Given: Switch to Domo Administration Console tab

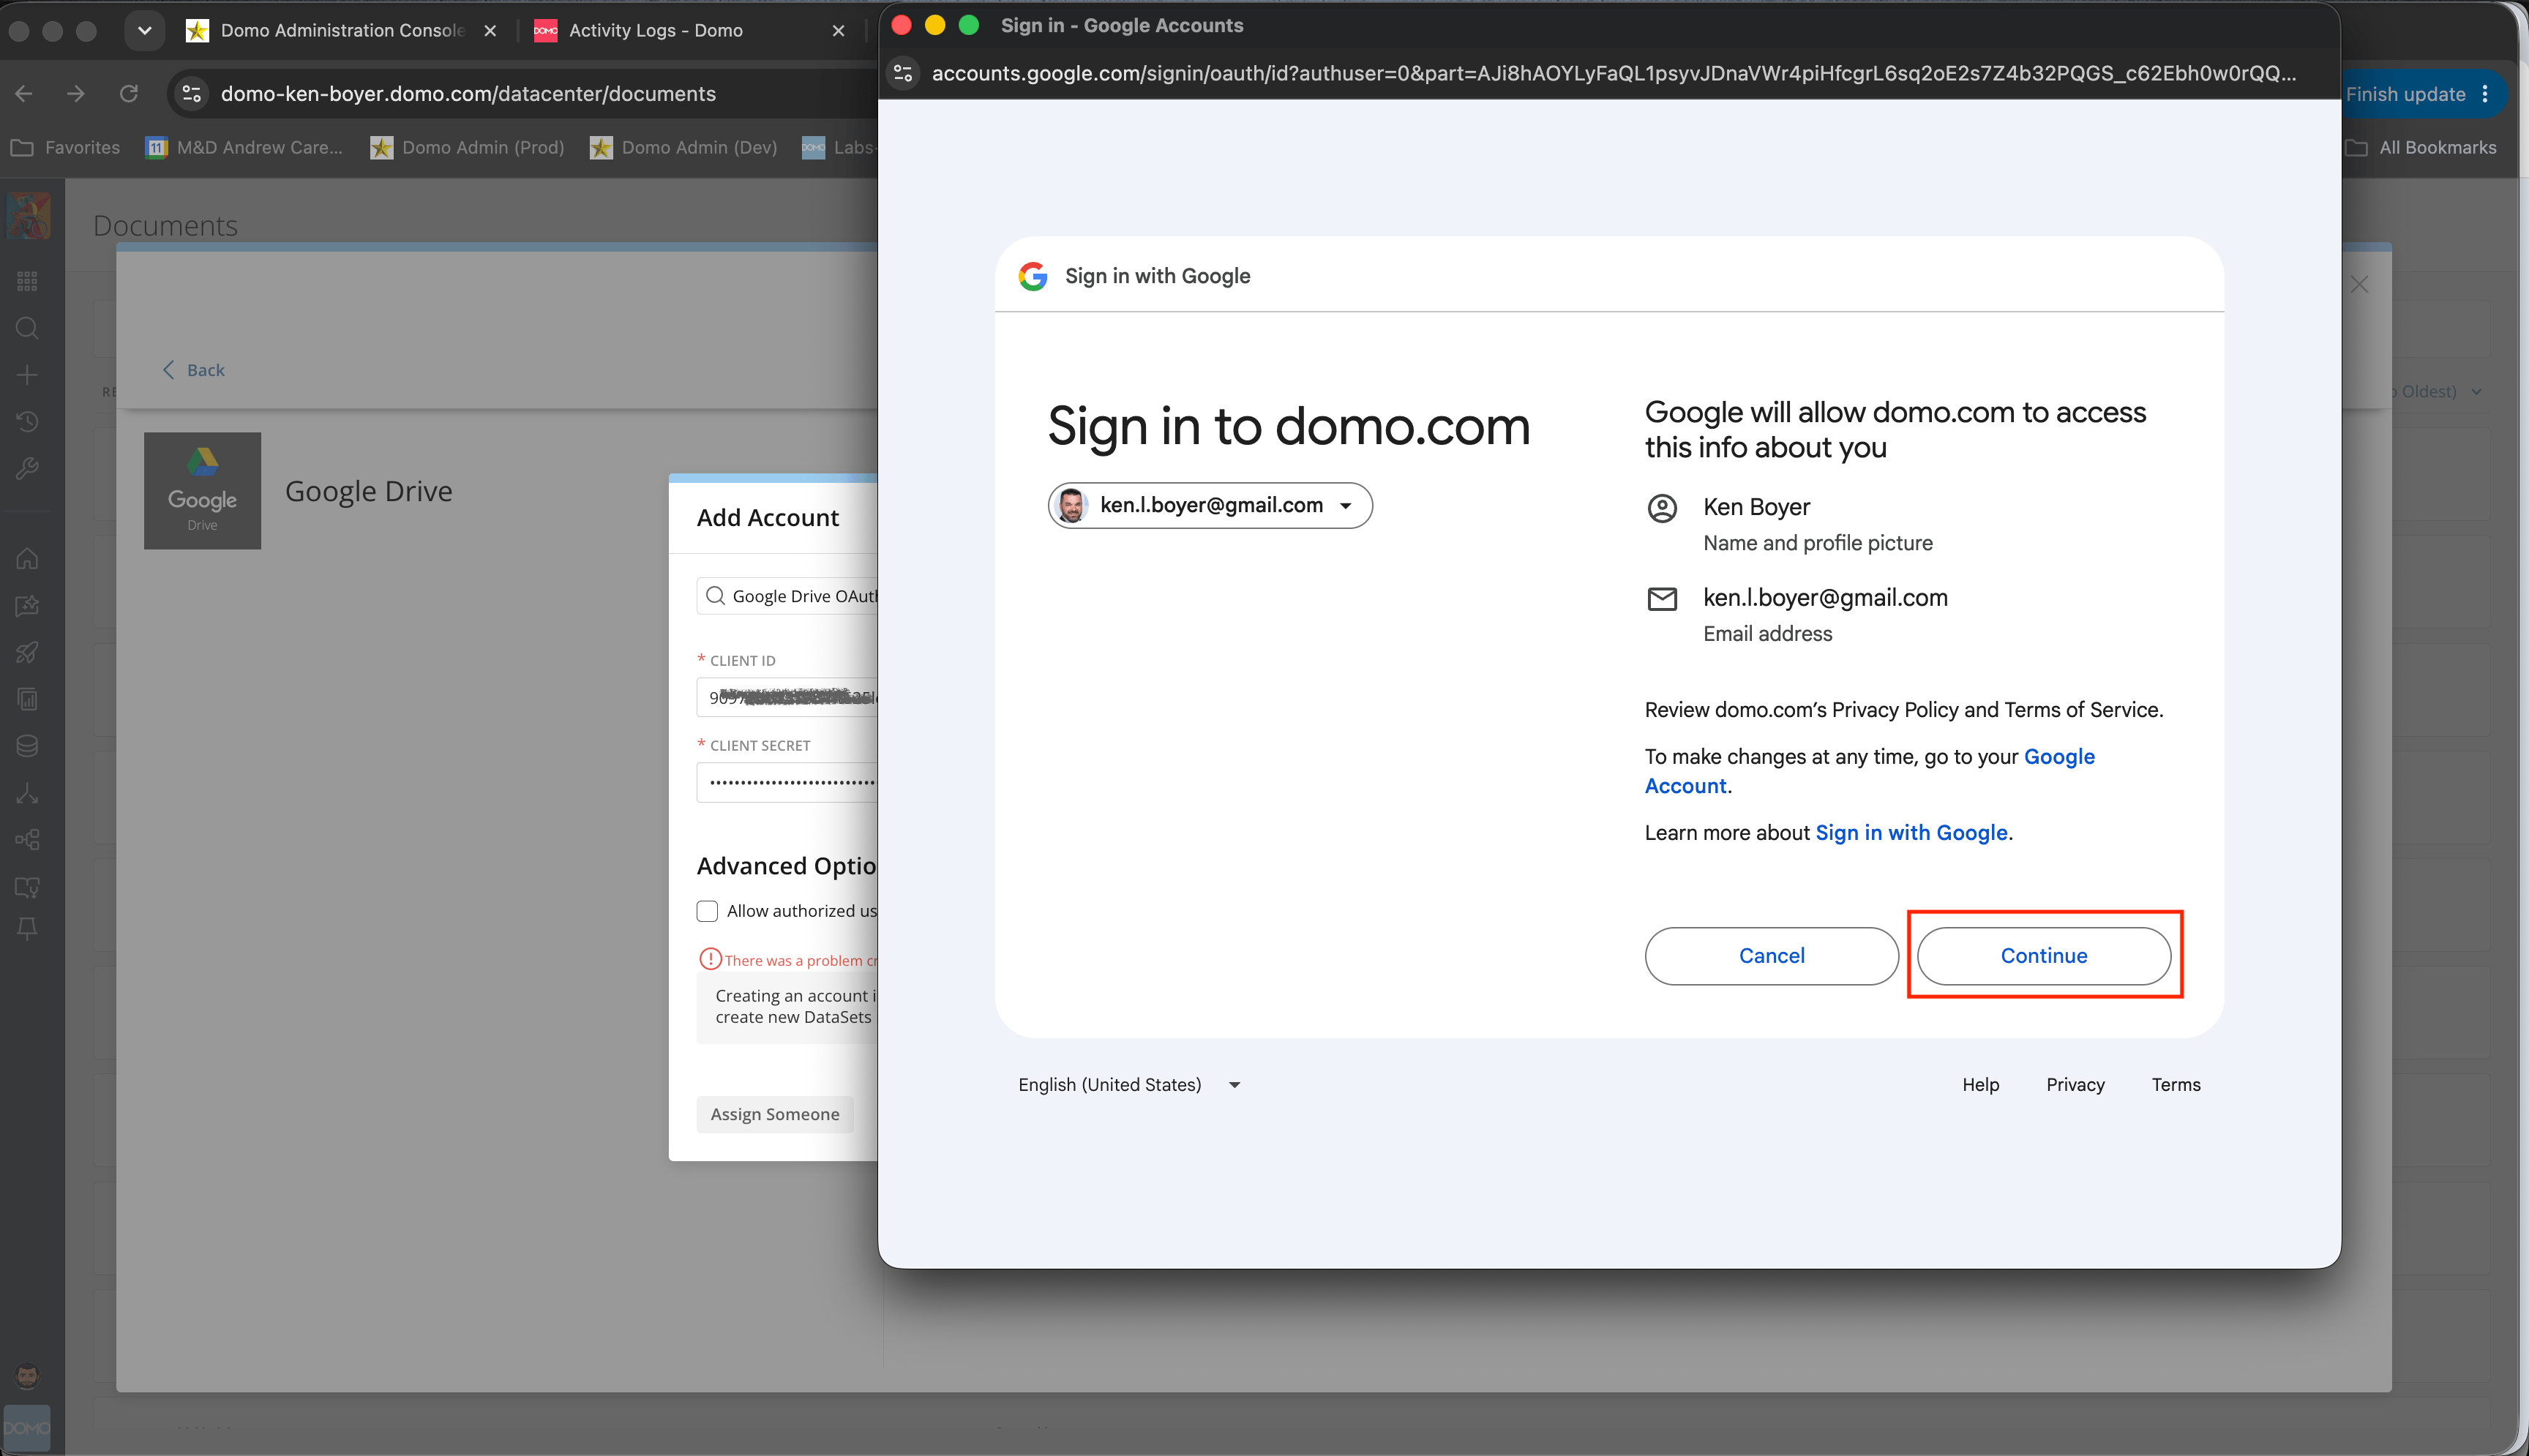Looking at the screenshot, I should 341,31.
